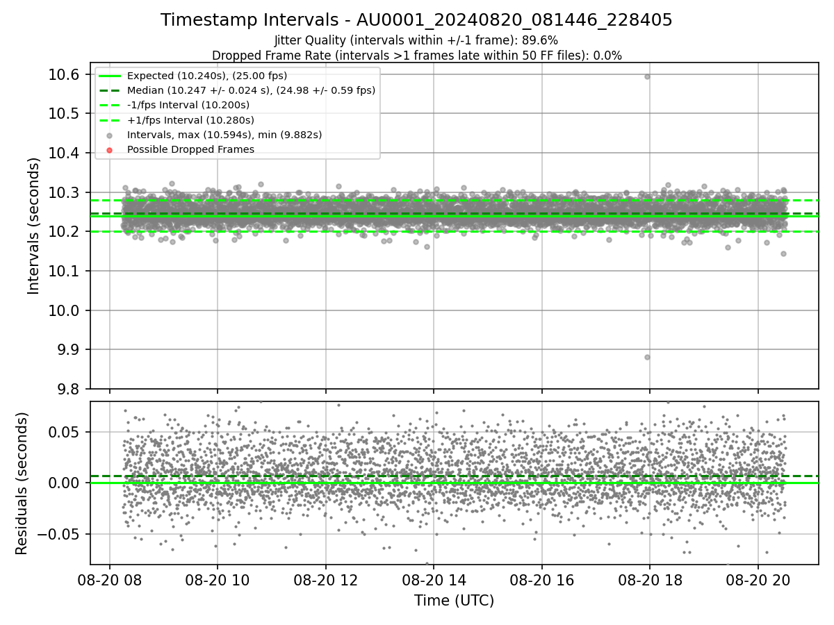Click the low outlier point near 10.14s at far right
Screen dimensions: 834x625
coord(783,253)
